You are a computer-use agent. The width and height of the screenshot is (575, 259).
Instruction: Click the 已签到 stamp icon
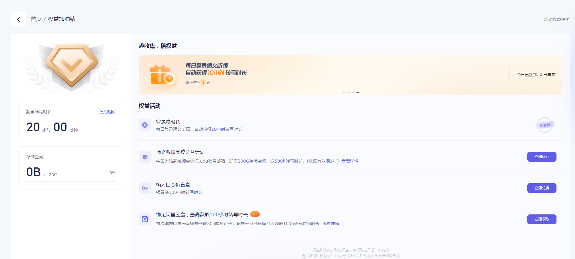(x=545, y=125)
